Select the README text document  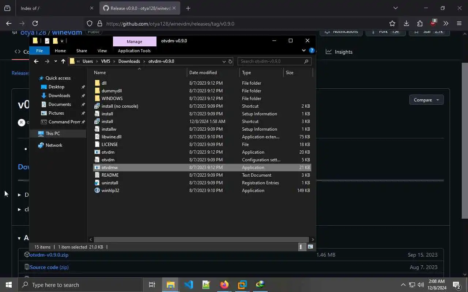point(110,175)
